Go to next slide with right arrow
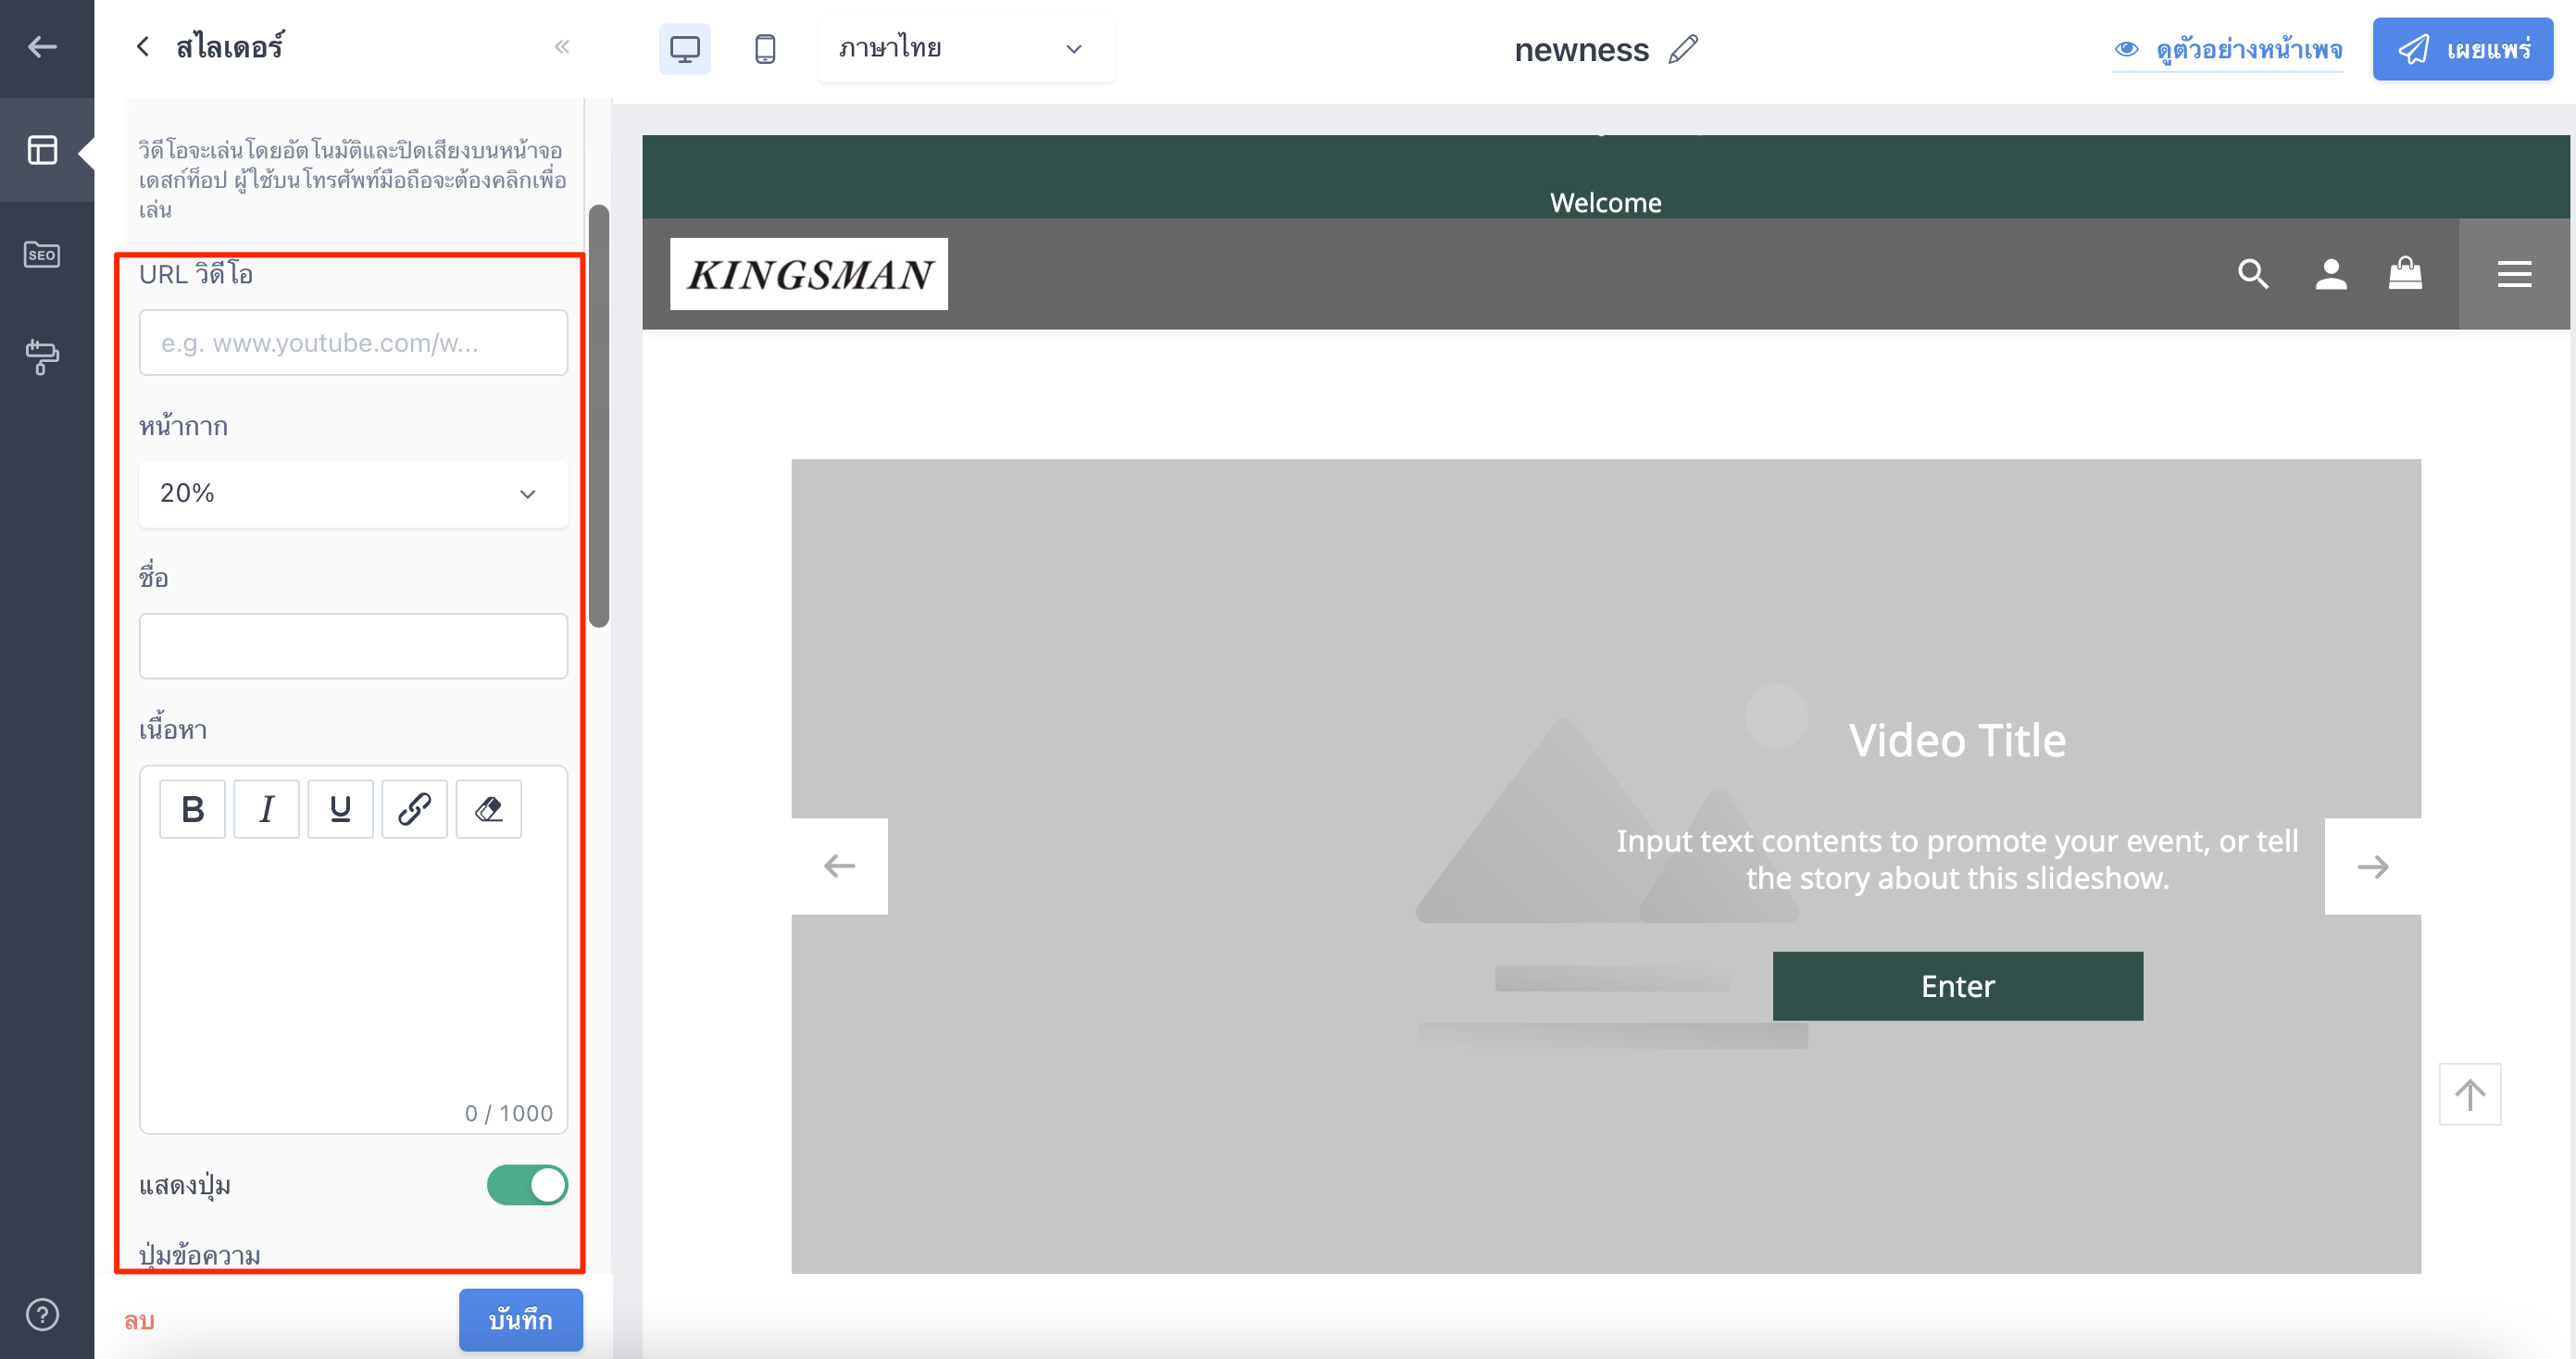 [2372, 866]
